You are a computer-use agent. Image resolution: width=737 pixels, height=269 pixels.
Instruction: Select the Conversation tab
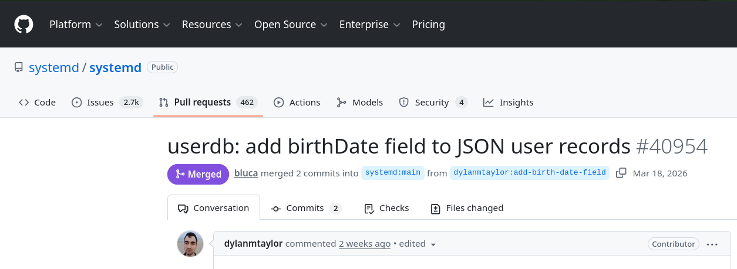[x=214, y=208]
